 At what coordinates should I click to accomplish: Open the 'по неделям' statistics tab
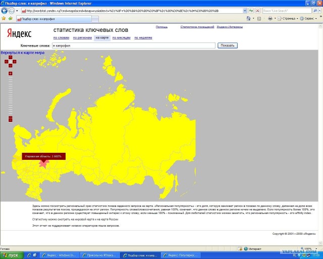[143, 38]
